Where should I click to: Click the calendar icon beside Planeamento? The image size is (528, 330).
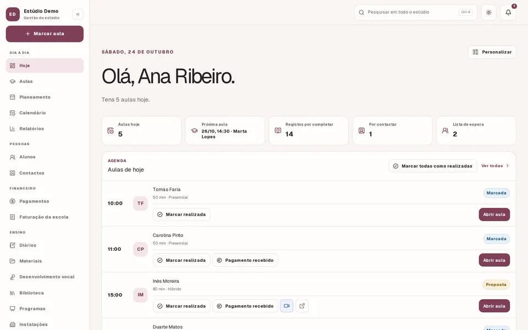tap(13, 97)
